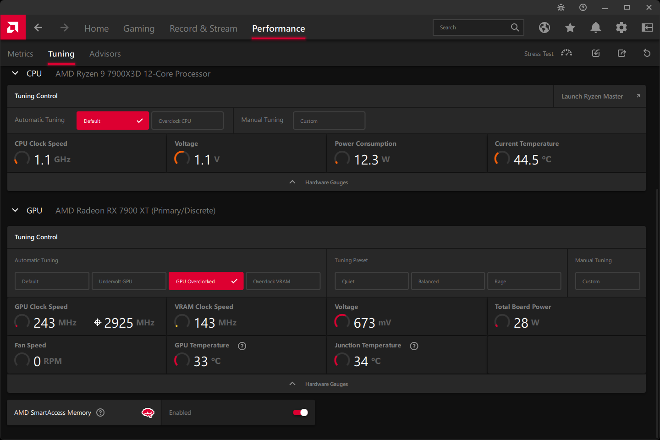Open the bug report icon
The image size is (660, 440).
561,7
